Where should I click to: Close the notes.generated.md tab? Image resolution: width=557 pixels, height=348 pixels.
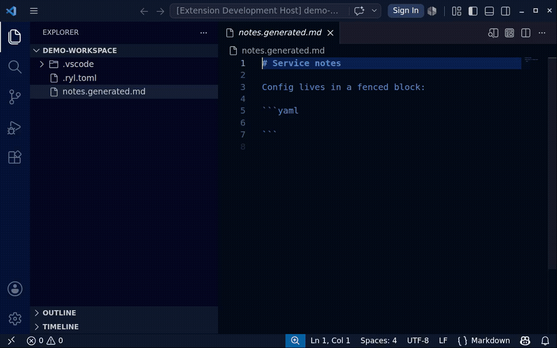330,33
